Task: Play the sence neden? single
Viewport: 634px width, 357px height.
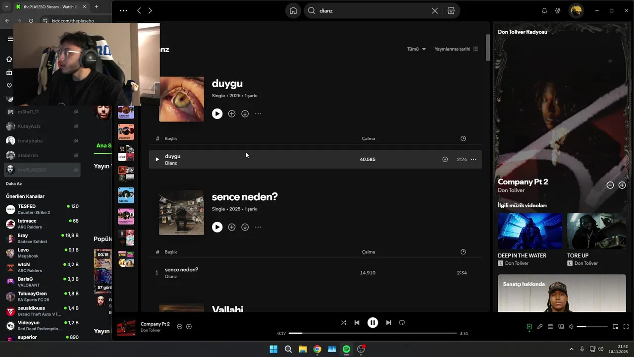Action: tap(217, 227)
